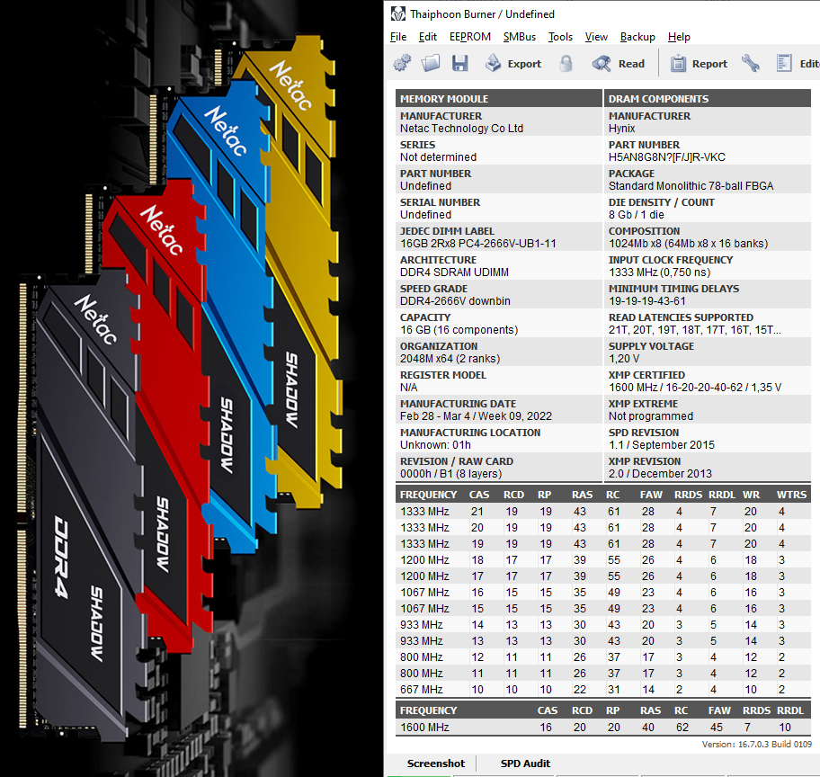Select composition '1024Mb x8 (64Mb x8 x 16 banks)'
820x777 pixels.
click(x=688, y=244)
